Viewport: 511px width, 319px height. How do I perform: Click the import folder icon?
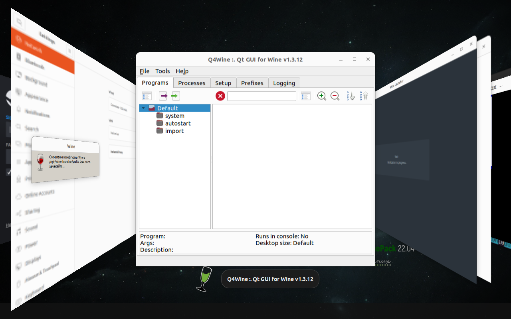(x=160, y=131)
